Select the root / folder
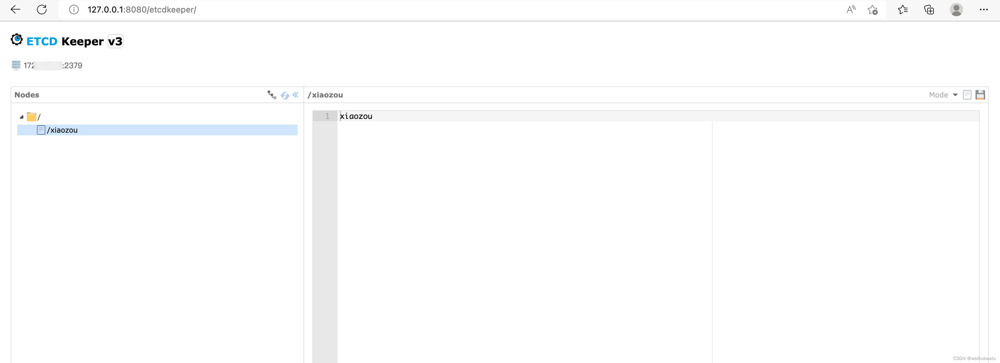This screenshot has width=1000, height=363. (38, 117)
